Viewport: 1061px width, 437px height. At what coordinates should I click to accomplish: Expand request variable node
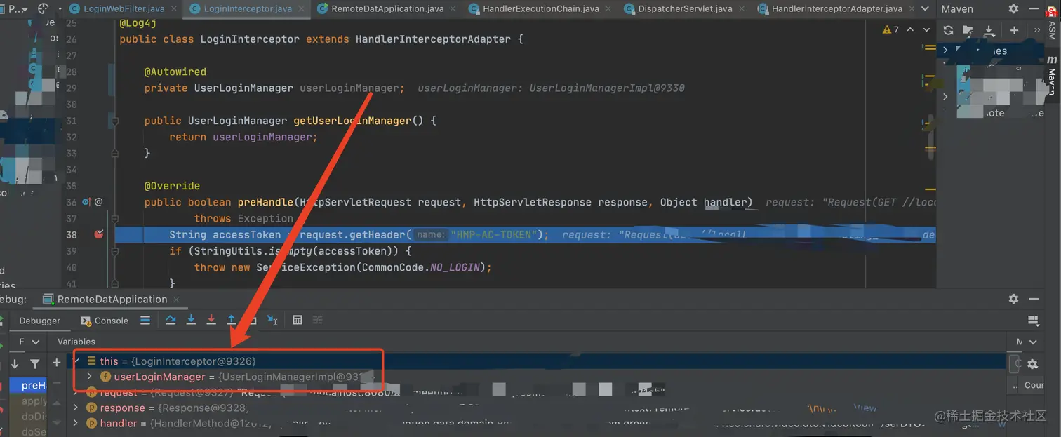coord(76,393)
